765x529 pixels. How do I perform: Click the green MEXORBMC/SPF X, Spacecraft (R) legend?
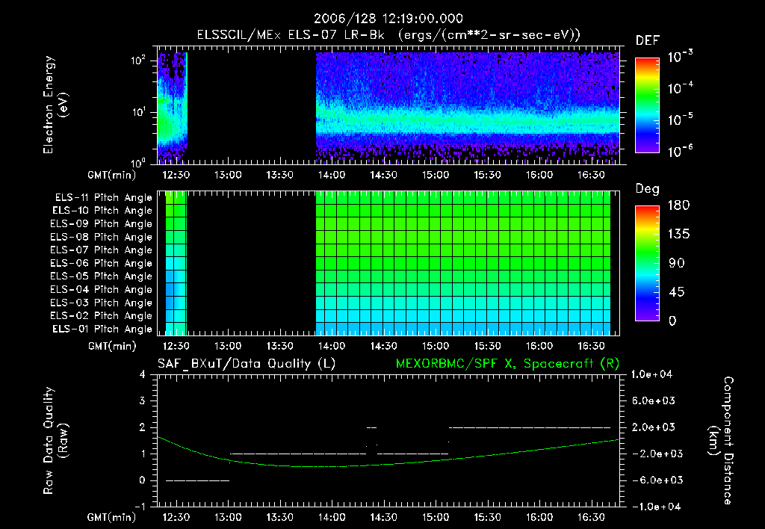[x=507, y=364]
